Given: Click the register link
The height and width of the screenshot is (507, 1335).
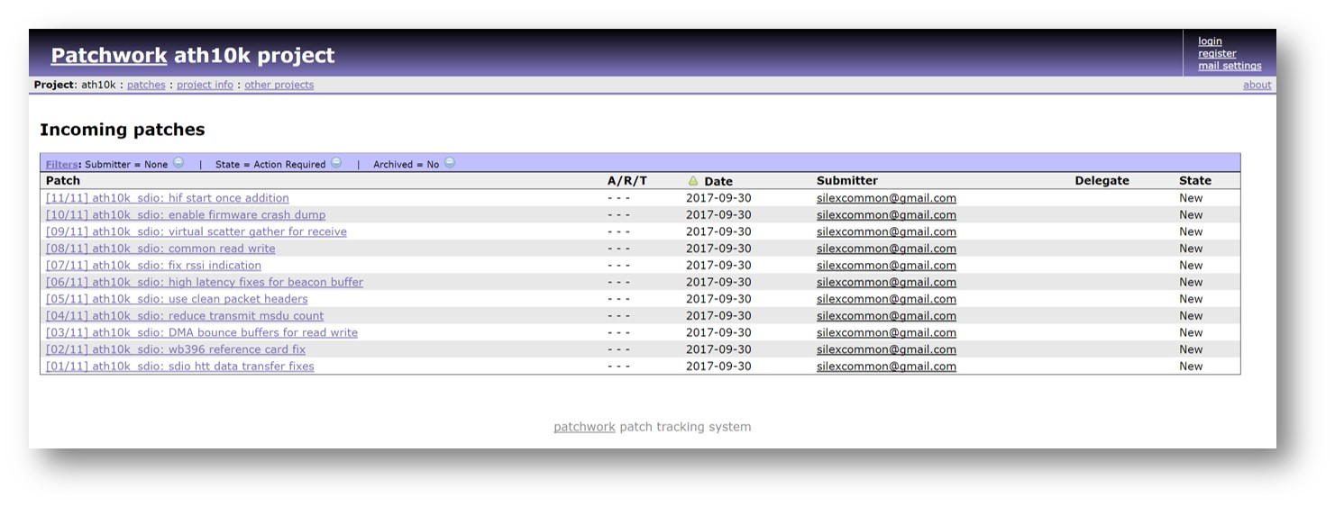Looking at the screenshot, I should [x=1217, y=53].
